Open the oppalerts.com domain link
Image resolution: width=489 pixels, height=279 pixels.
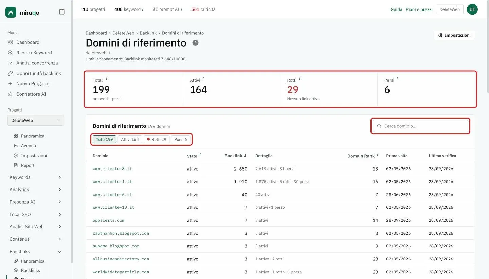[109, 220]
